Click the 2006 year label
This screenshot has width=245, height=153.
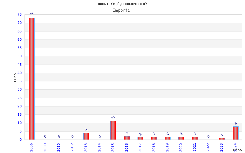pos(31,147)
